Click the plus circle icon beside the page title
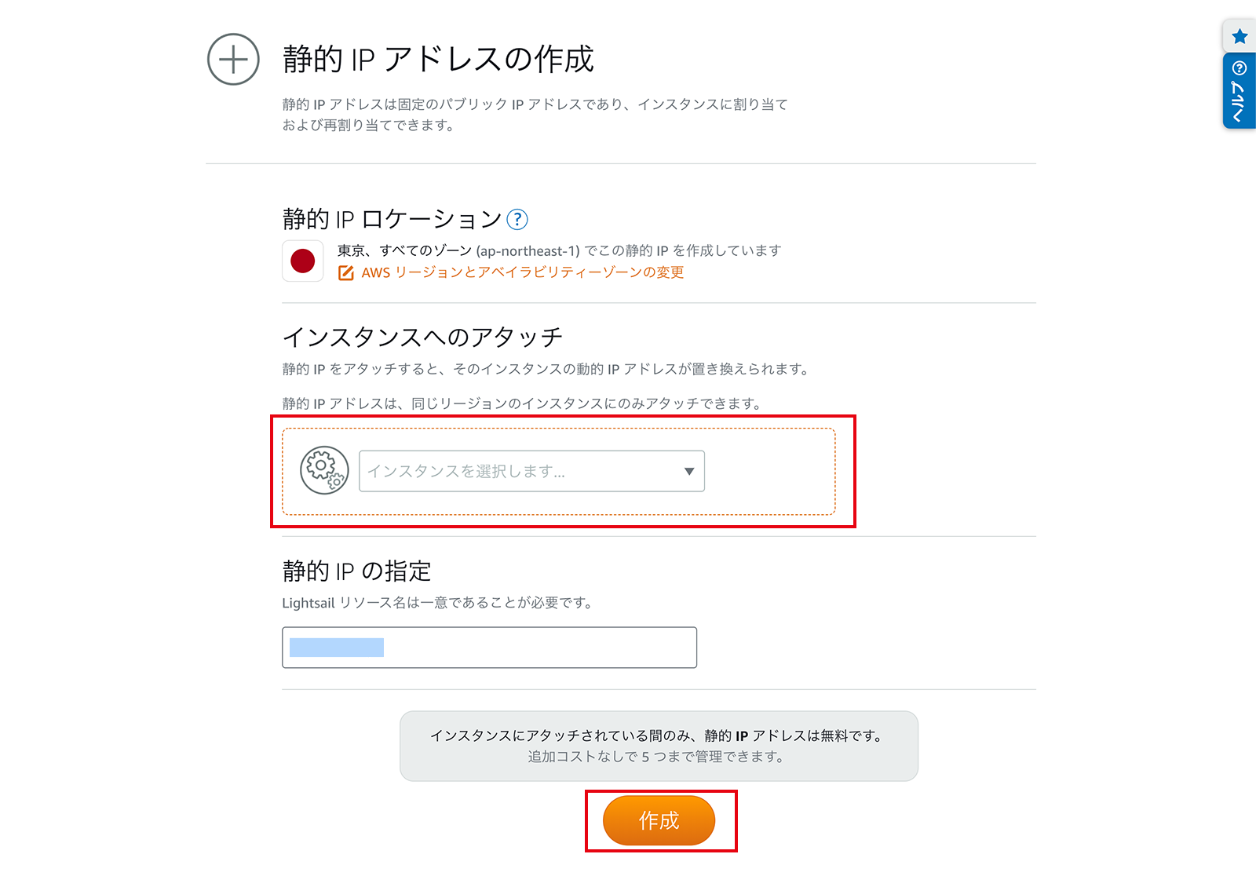 point(233,60)
